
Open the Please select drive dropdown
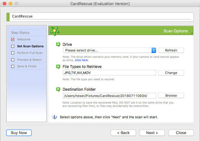point(109,50)
